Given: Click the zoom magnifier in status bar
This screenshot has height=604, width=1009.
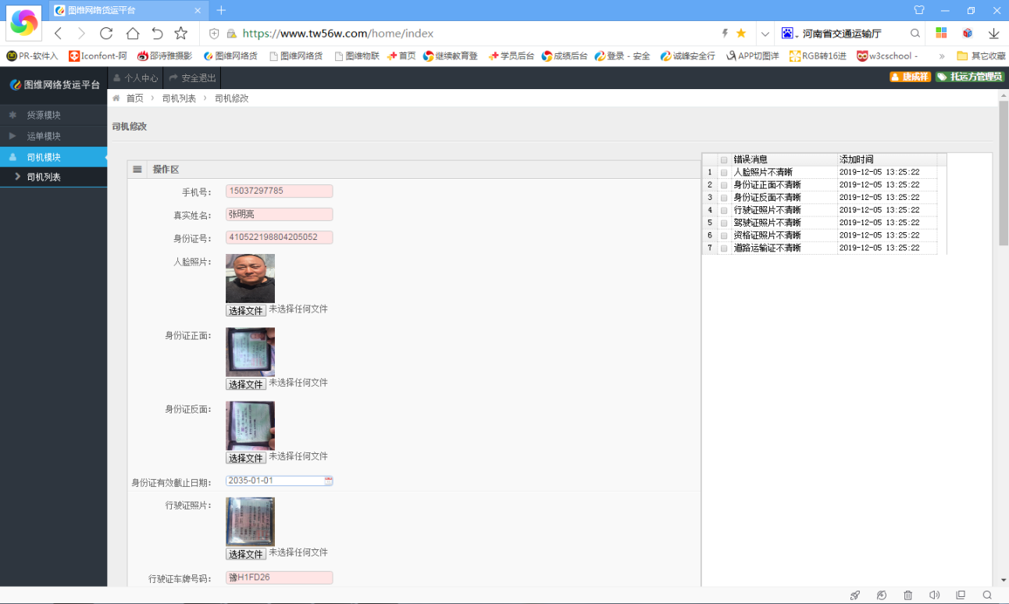Looking at the screenshot, I should pyautogui.click(x=987, y=595).
